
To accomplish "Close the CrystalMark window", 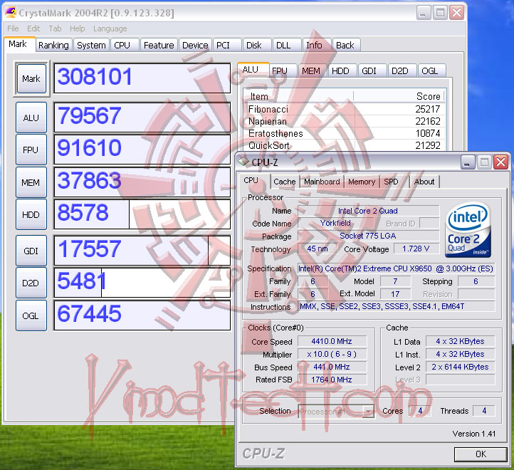I will pos(456,13).
